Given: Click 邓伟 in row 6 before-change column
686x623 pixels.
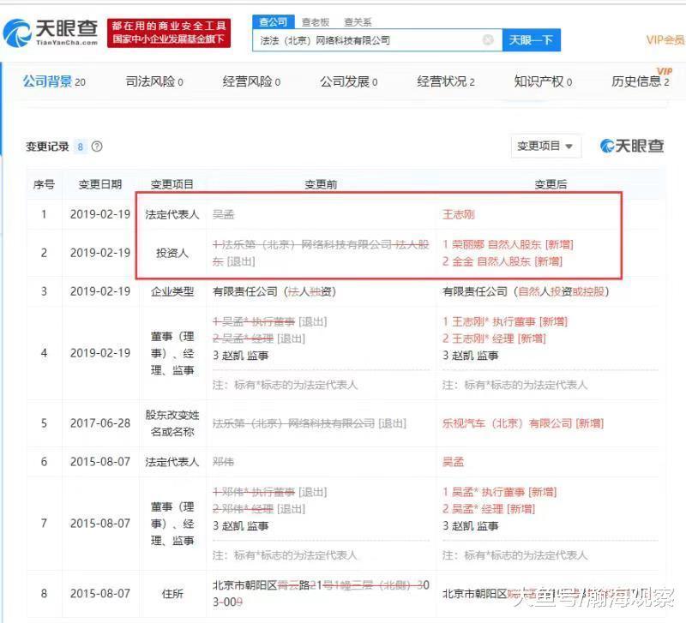Looking at the screenshot, I should (223, 462).
